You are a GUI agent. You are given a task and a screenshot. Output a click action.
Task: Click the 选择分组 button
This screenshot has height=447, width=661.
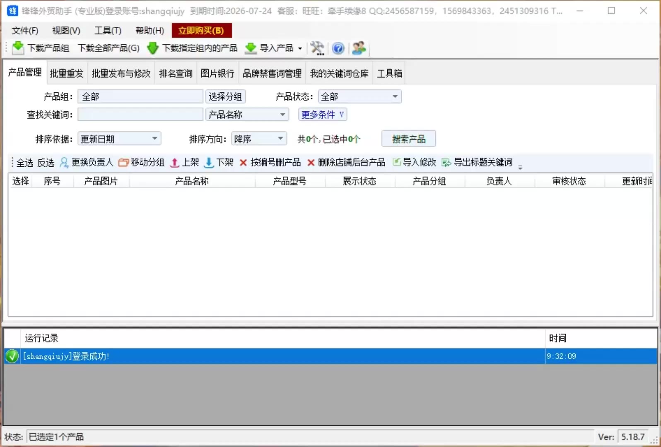pyautogui.click(x=225, y=96)
